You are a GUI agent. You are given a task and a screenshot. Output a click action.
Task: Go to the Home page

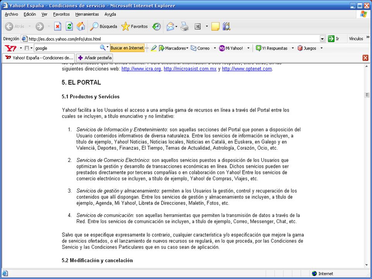point(81,26)
